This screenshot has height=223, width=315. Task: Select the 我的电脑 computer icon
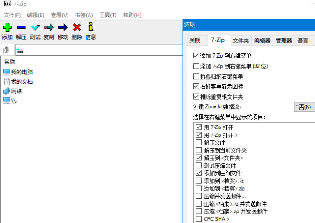pos(7,72)
